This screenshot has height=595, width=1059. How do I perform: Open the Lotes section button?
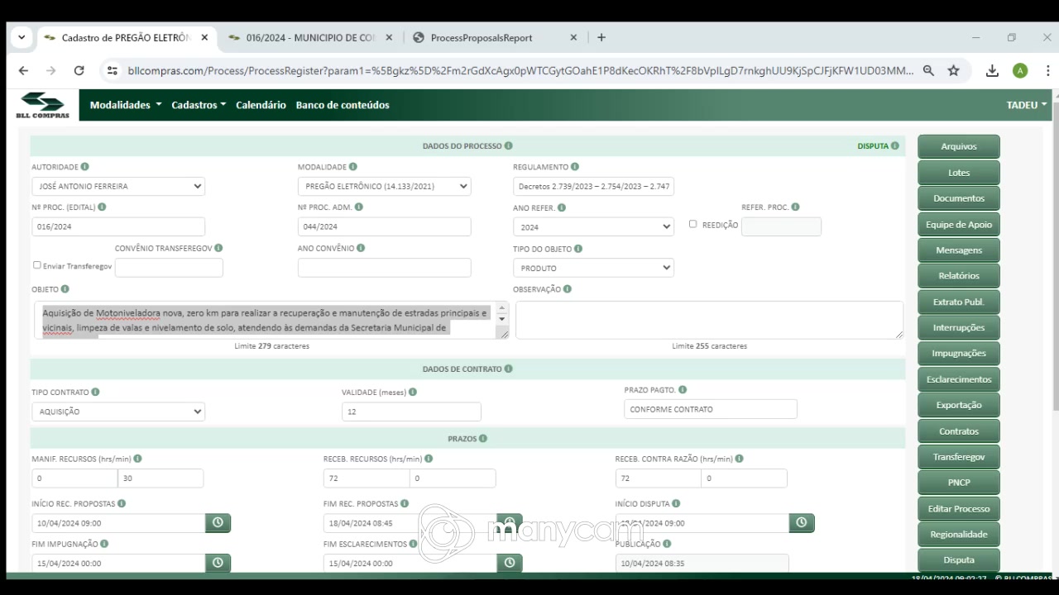click(958, 173)
